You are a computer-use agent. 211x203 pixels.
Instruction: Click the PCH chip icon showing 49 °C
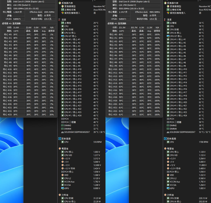[x=62, y=119]
